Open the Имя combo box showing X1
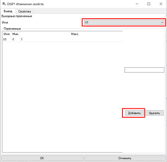The height and width of the screenshot is (162, 167). tap(124, 23)
